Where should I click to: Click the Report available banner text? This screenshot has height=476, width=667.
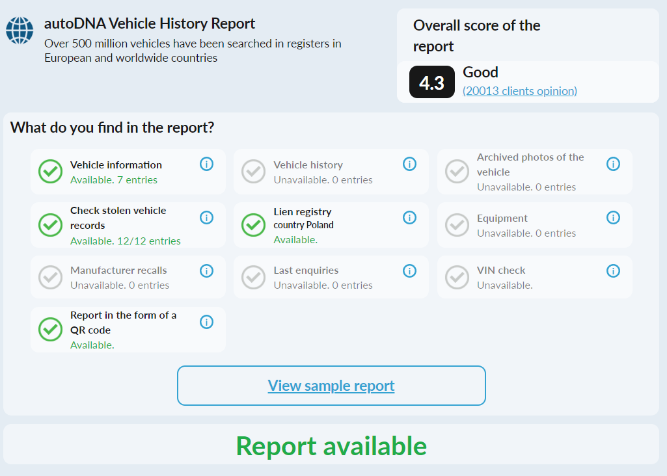click(x=331, y=446)
